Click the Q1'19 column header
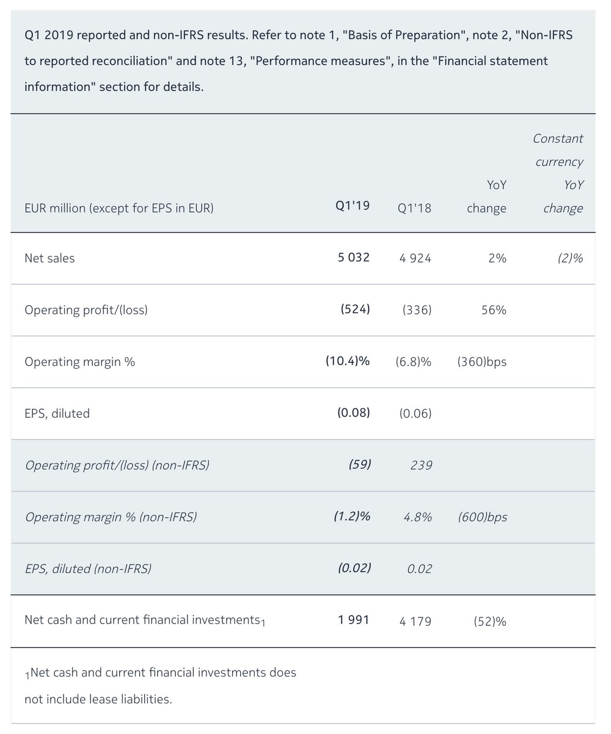This screenshot has height=734, width=611. (x=353, y=206)
